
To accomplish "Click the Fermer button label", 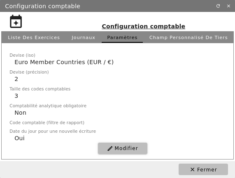I will pos(207,170).
